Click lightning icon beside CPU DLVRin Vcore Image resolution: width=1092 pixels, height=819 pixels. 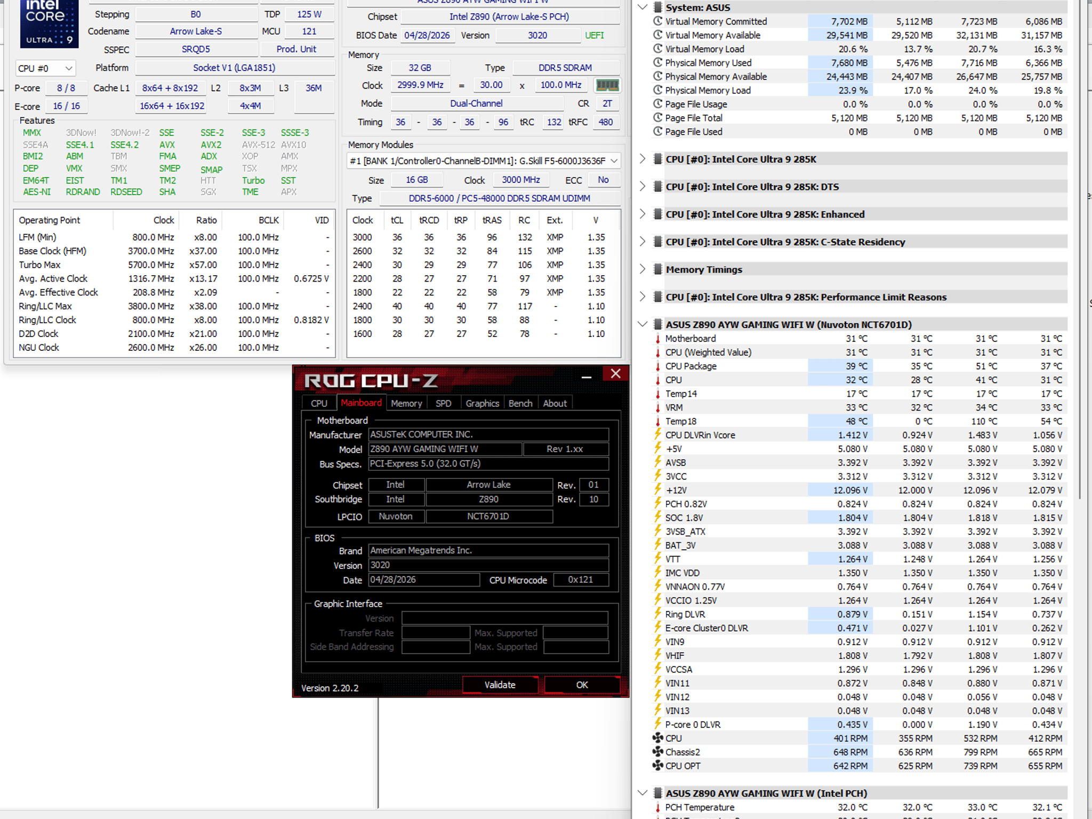click(x=658, y=435)
